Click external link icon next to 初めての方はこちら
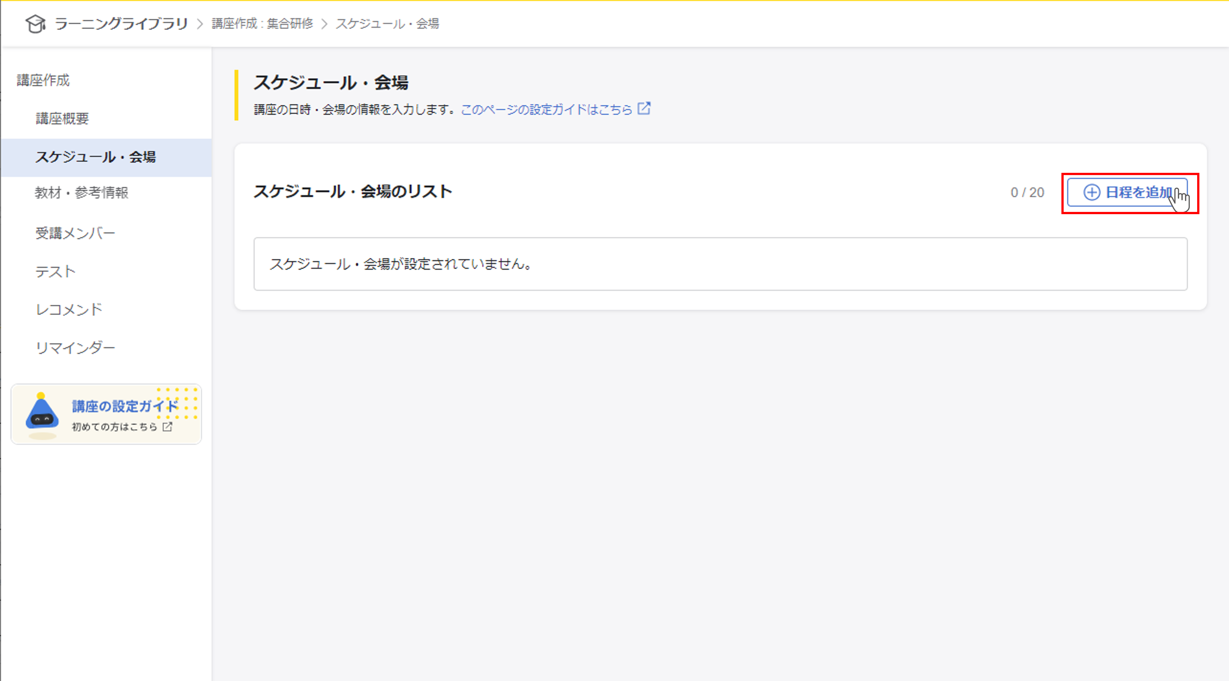The height and width of the screenshot is (681, 1229). point(168,427)
